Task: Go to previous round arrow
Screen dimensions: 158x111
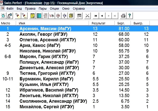Action: point(102,16)
